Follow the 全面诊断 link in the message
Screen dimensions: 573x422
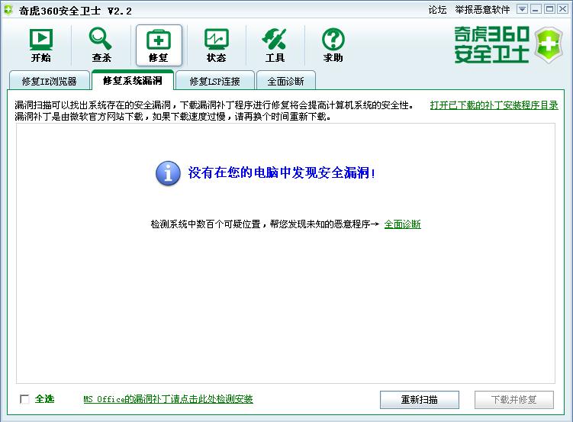pyautogui.click(x=402, y=224)
